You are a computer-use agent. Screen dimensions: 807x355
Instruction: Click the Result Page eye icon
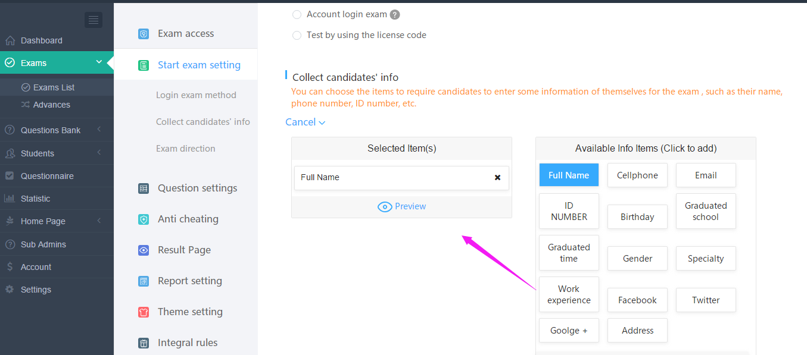pyautogui.click(x=144, y=250)
